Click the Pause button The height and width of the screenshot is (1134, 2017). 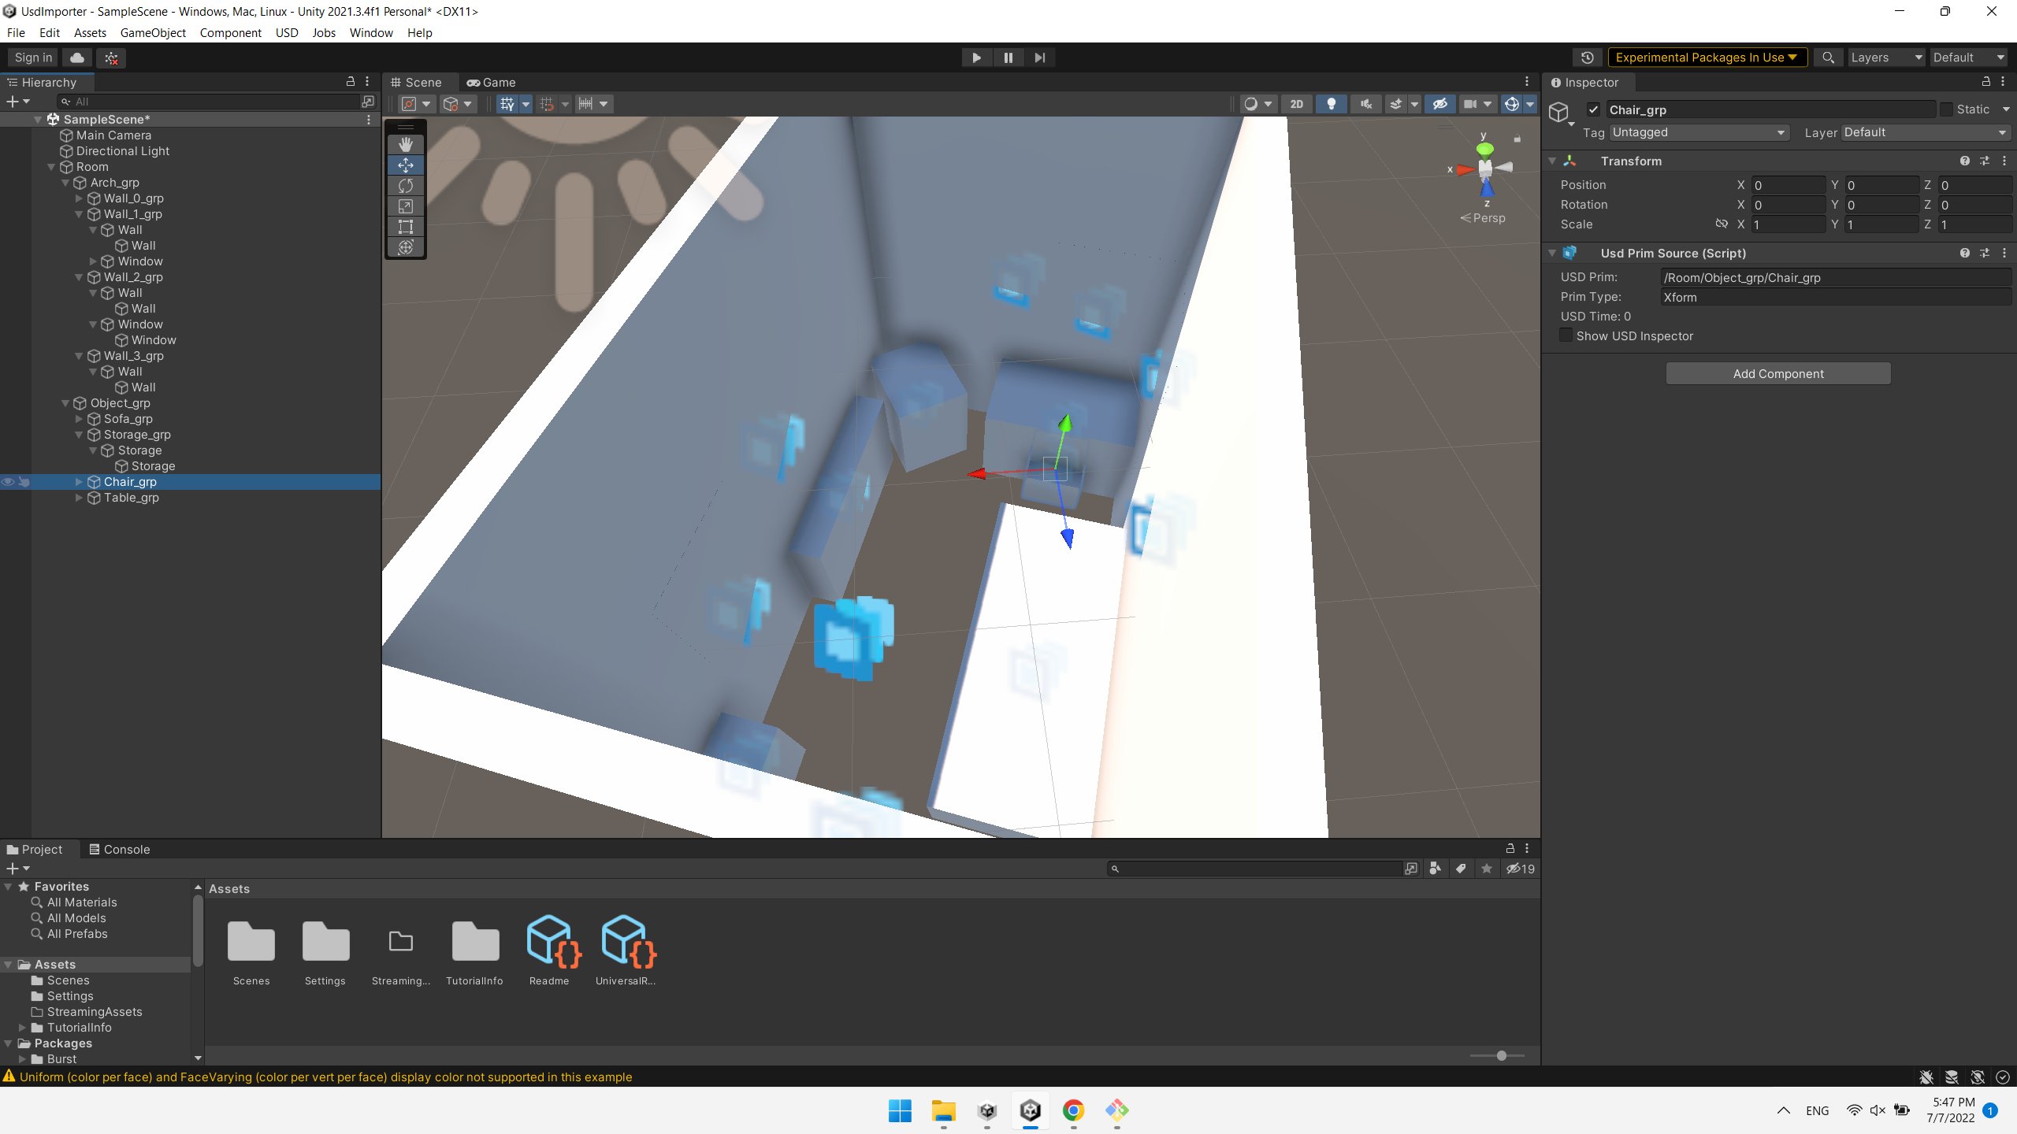tap(1008, 57)
